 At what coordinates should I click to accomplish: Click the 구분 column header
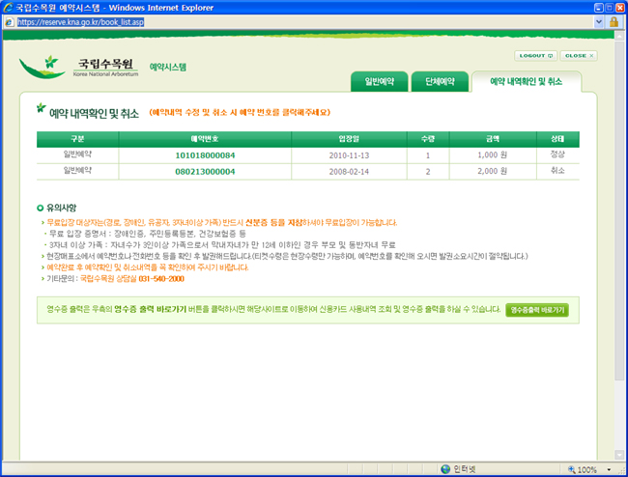point(77,139)
